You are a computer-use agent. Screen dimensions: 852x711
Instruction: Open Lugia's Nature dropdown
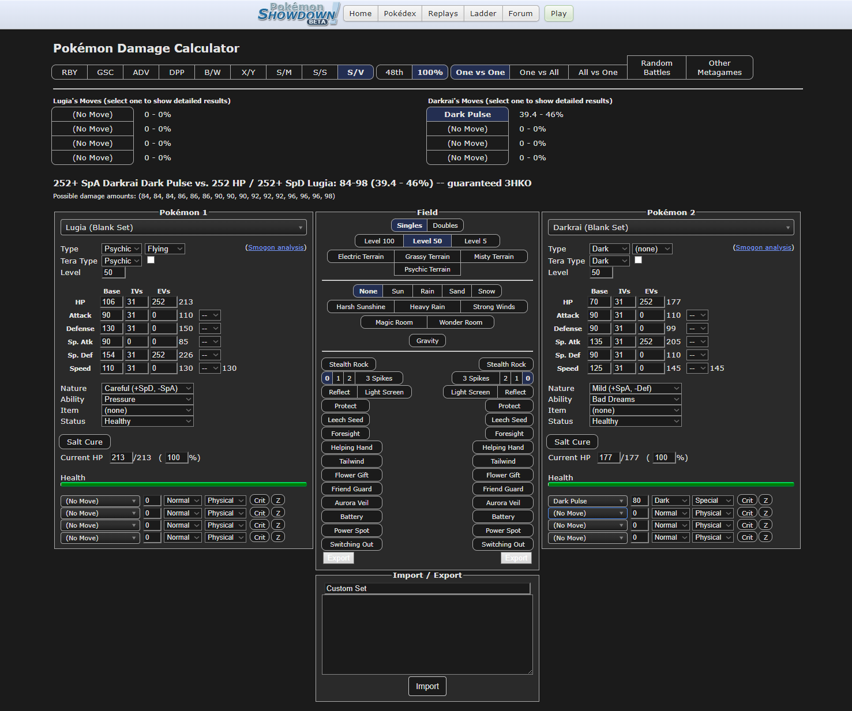pyautogui.click(x=147, y=389)
